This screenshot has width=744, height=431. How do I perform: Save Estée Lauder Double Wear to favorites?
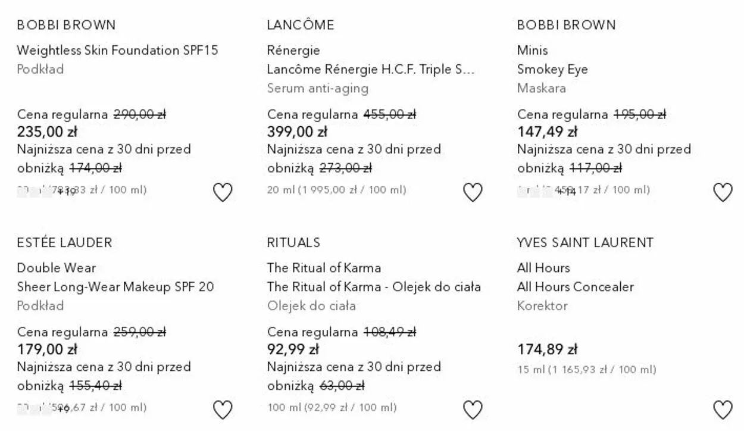tap(223, 410)
